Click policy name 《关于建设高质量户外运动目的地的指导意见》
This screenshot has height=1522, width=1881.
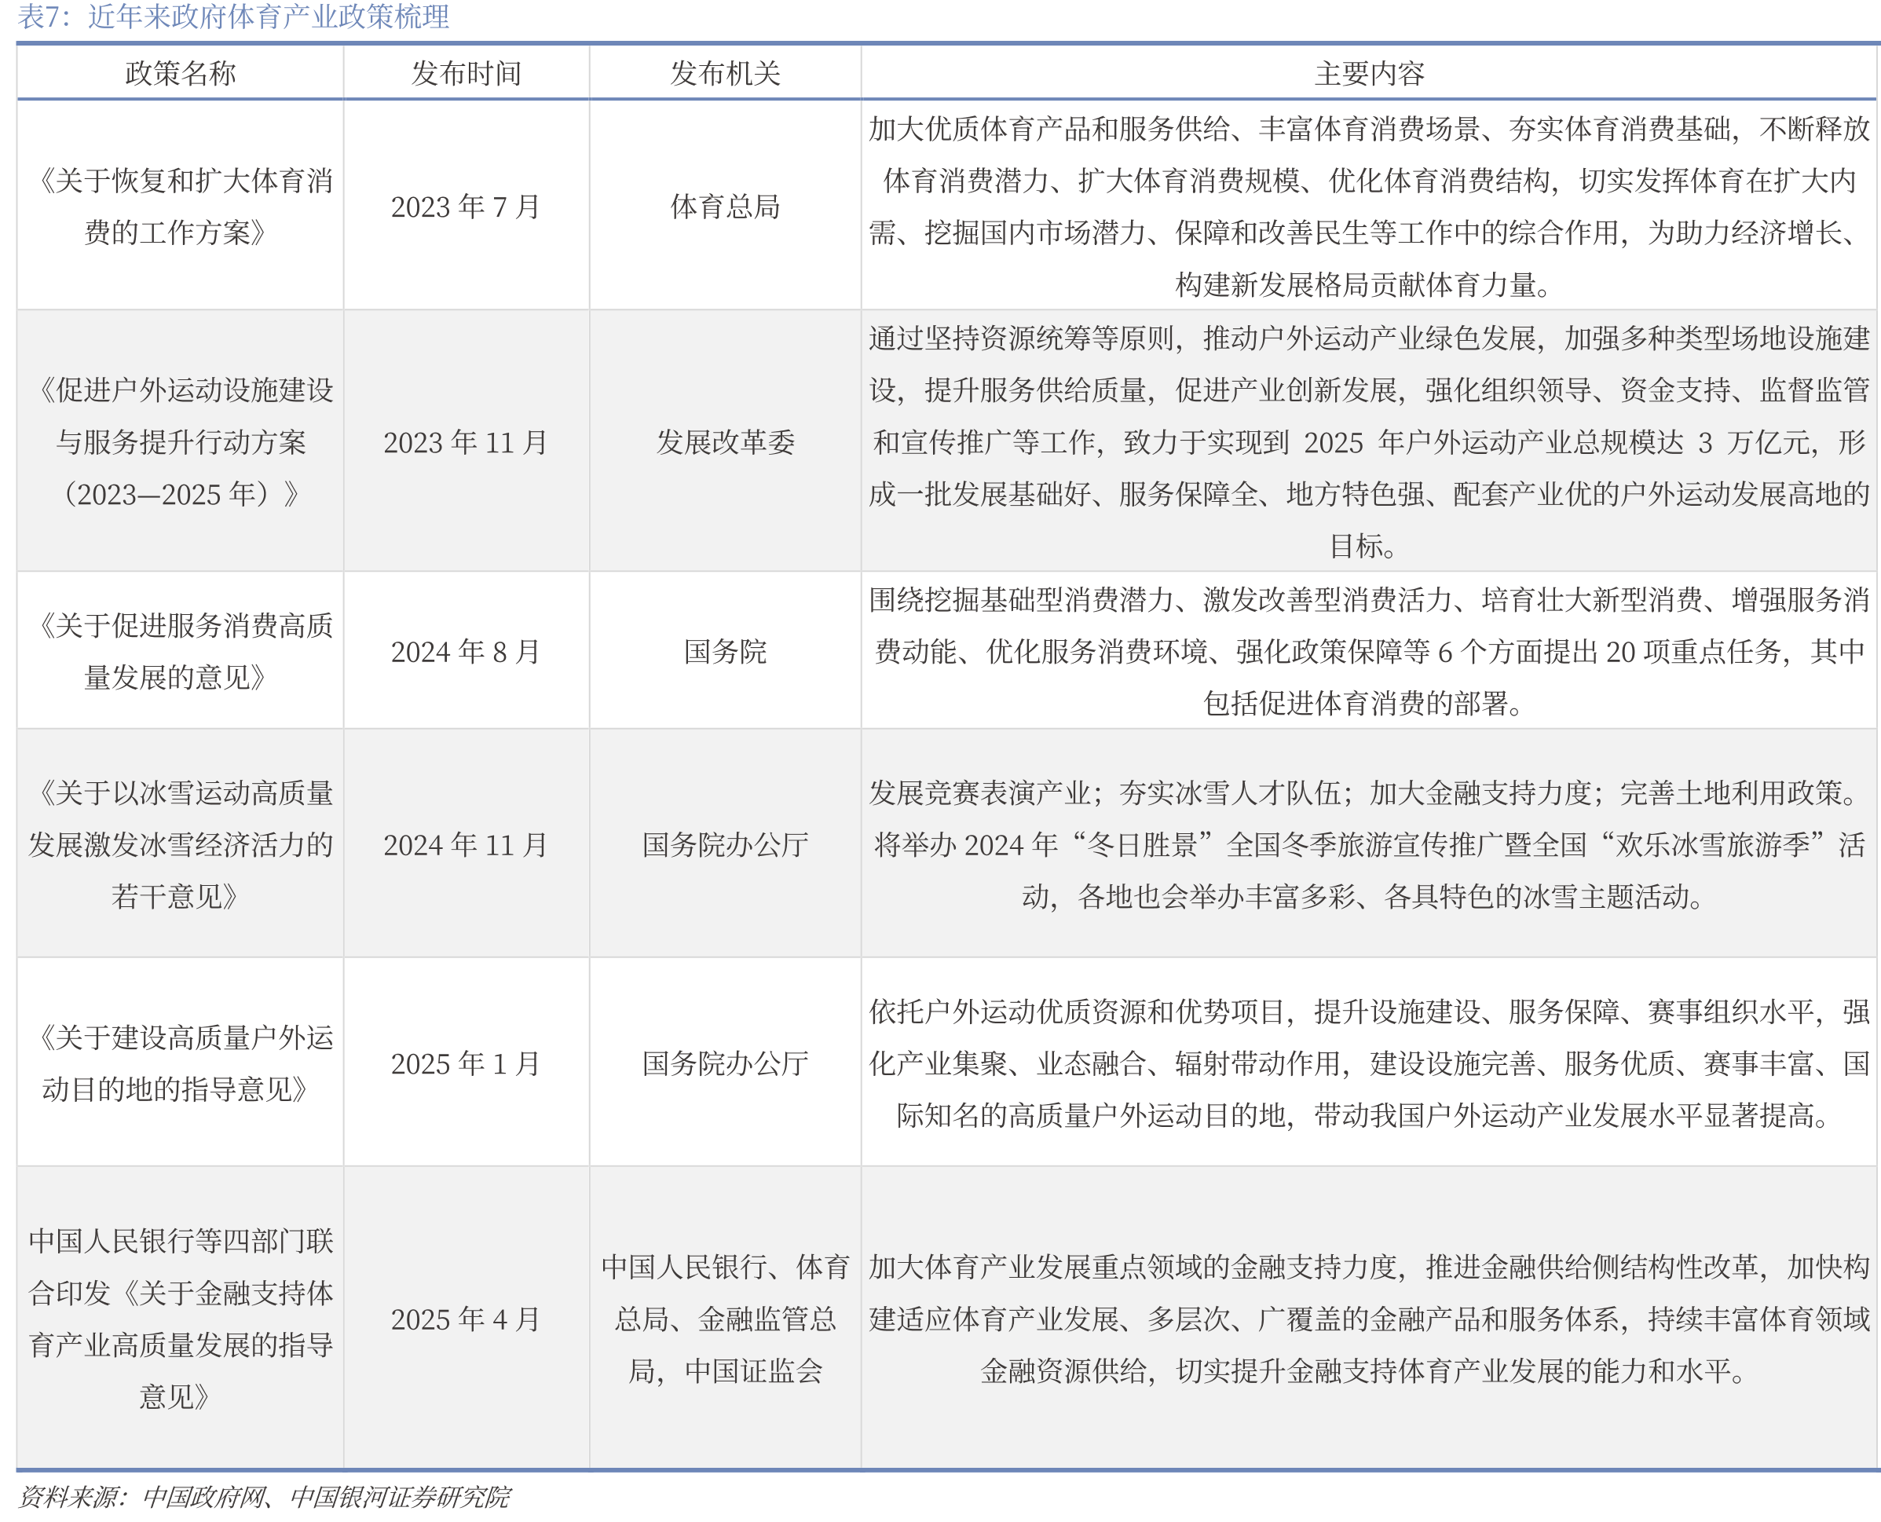pyautogui.click(x=180, y=1063)
